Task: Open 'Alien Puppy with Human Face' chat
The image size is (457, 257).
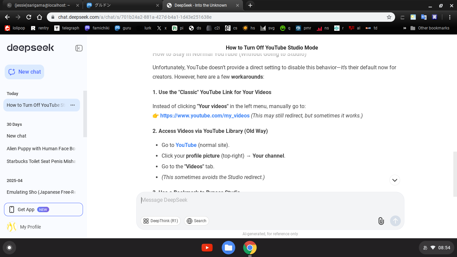Action: [41, 149]
